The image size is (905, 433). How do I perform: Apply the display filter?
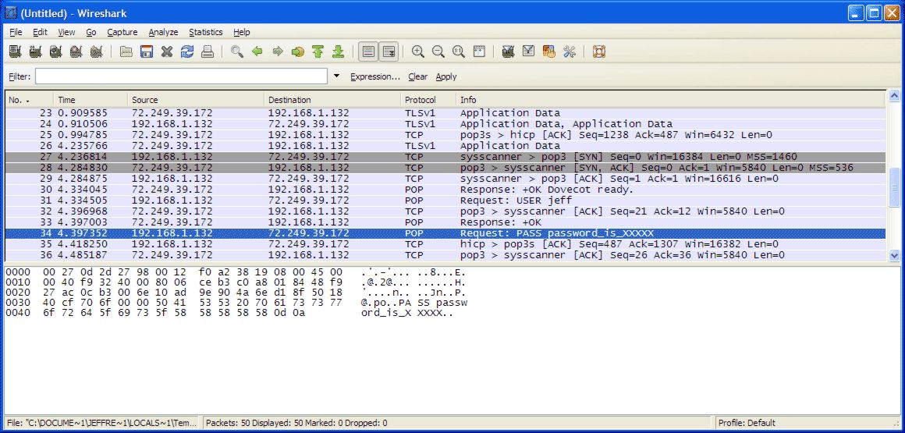(446, 76)
